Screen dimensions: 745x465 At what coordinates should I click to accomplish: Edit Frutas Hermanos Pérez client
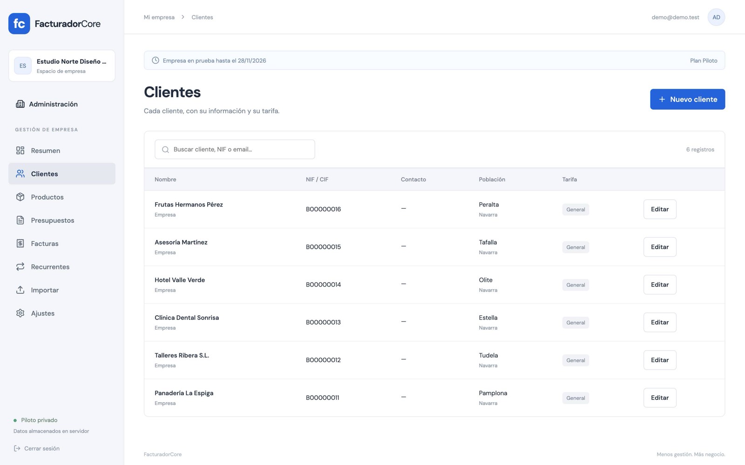(x=659, y=209)
